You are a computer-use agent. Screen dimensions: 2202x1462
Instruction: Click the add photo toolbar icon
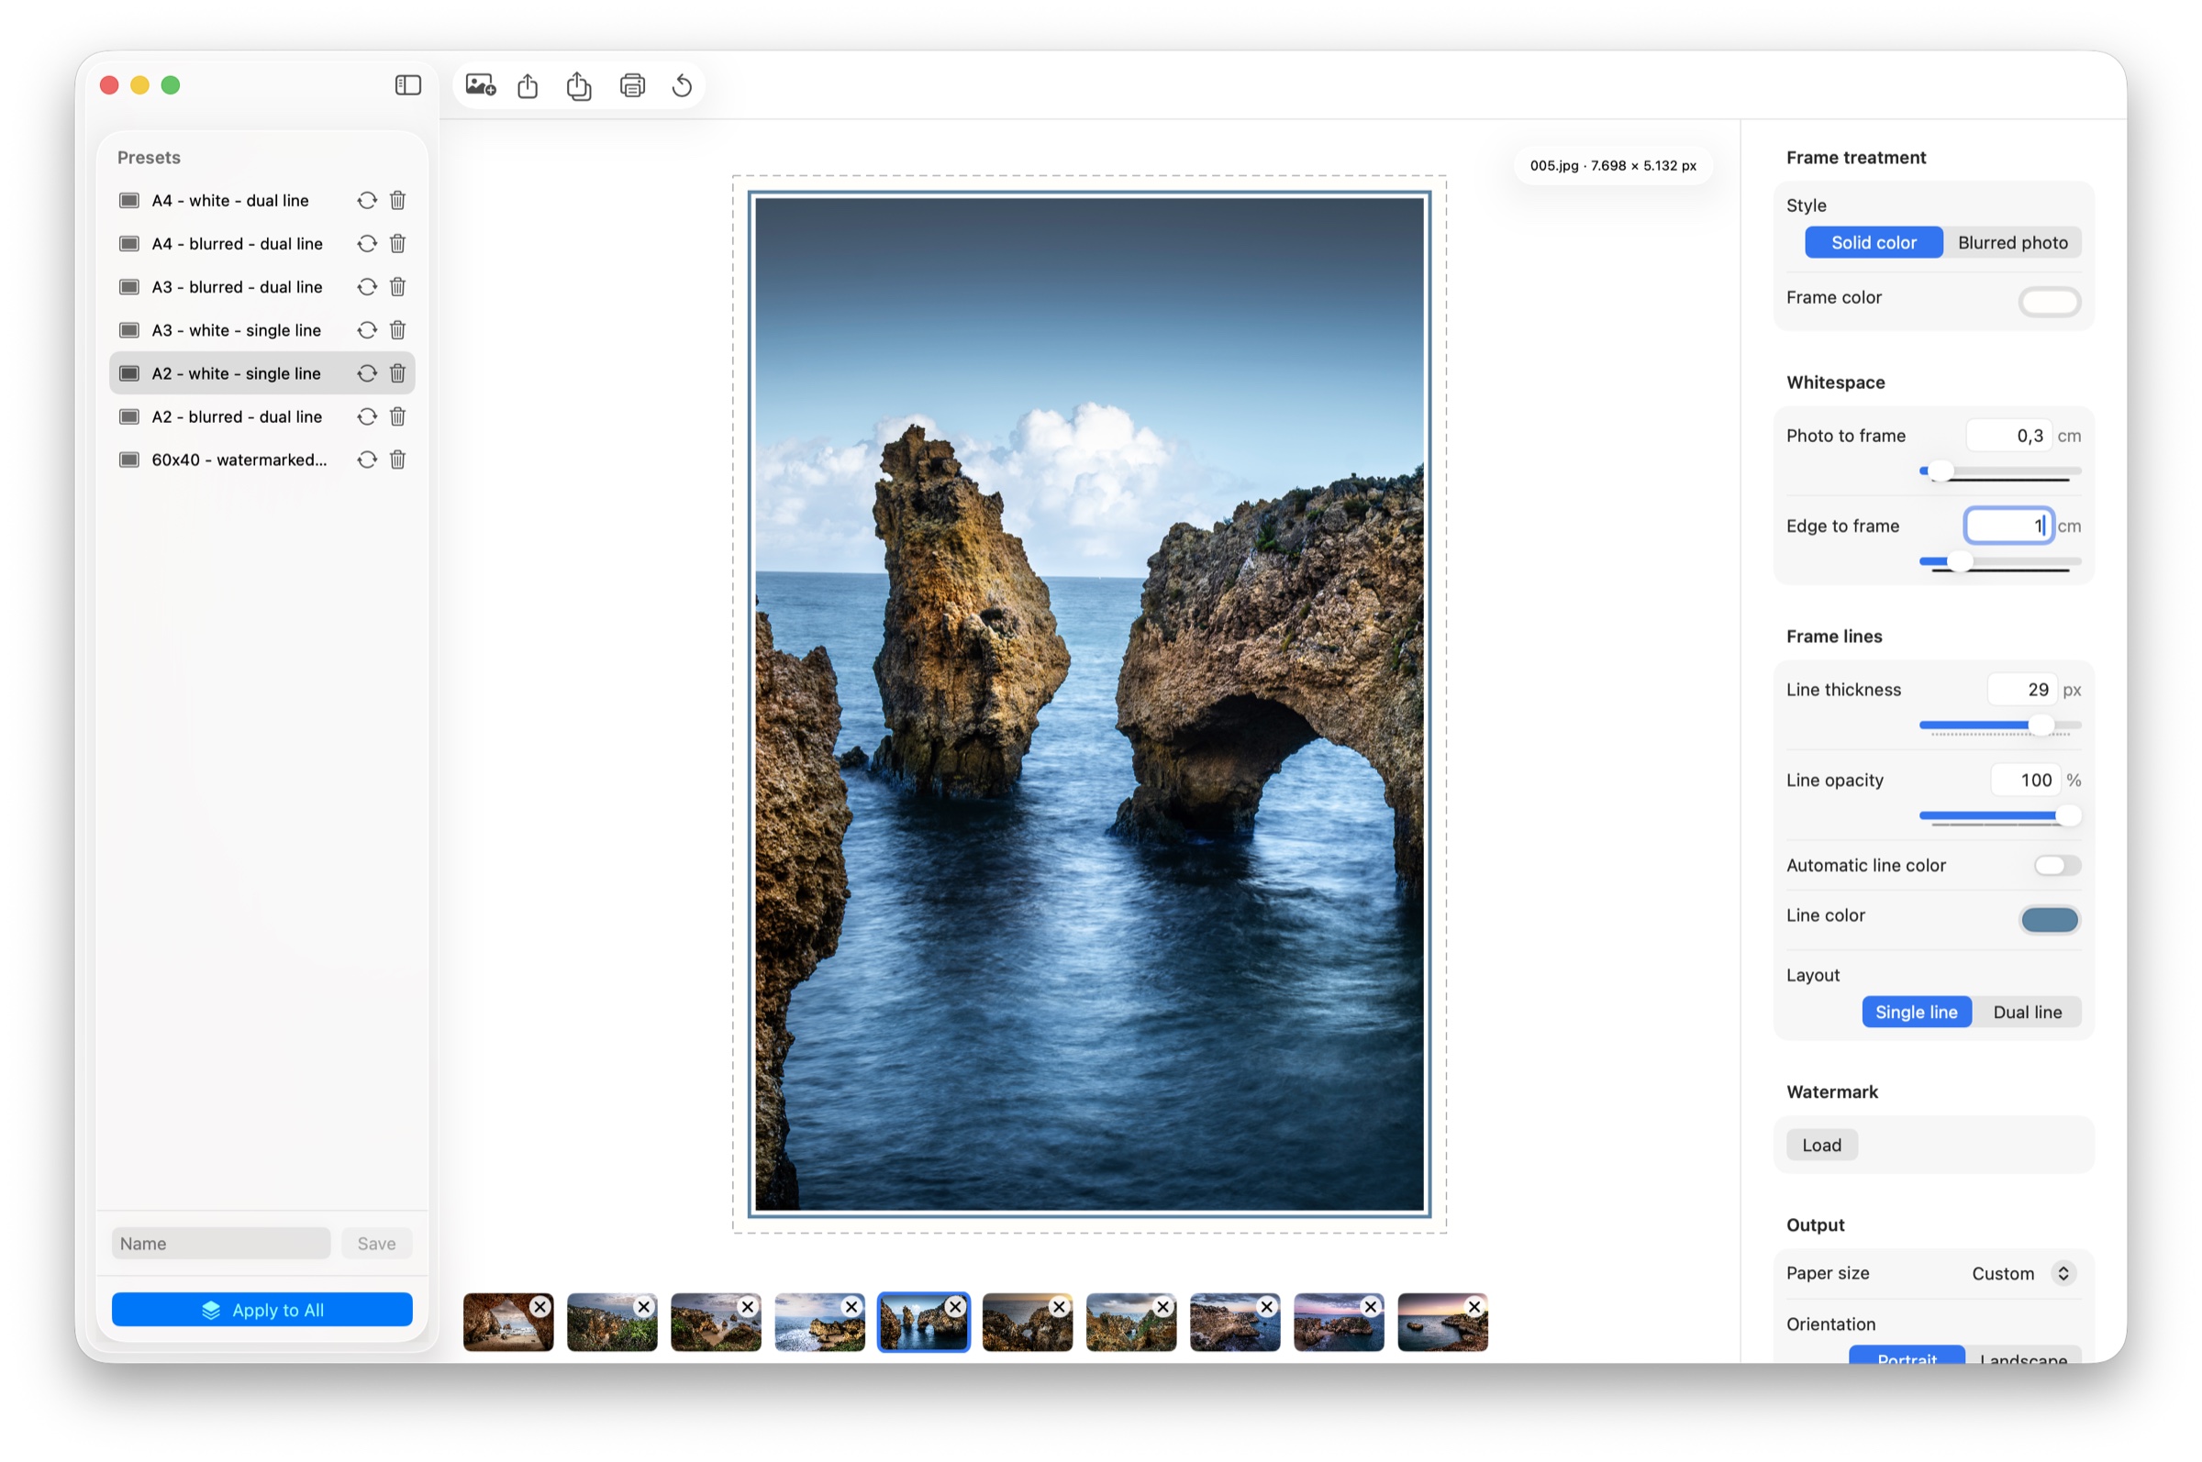coord(481,85)
